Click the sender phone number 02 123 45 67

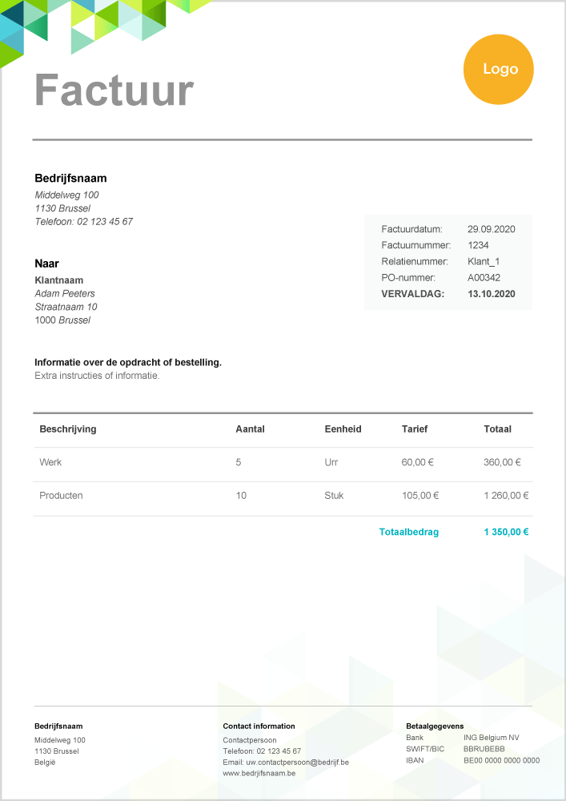click(x=105, y=222)
